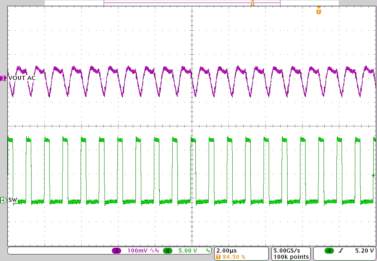The width and height of the screenshot is (377, 261).
Task: Click the VOUT AC channel marker arrow
Action: coord(2,78)
